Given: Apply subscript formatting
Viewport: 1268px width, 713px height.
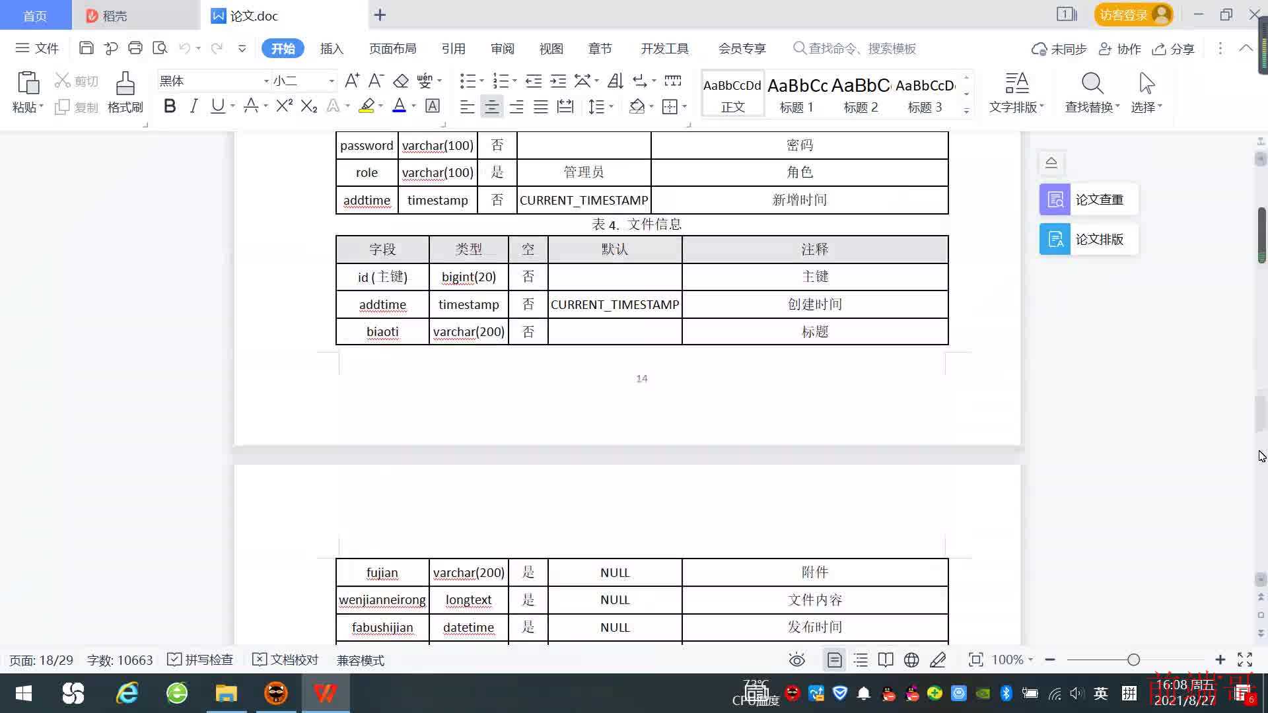Looking at the screenshot, I should tap(309, 106).
